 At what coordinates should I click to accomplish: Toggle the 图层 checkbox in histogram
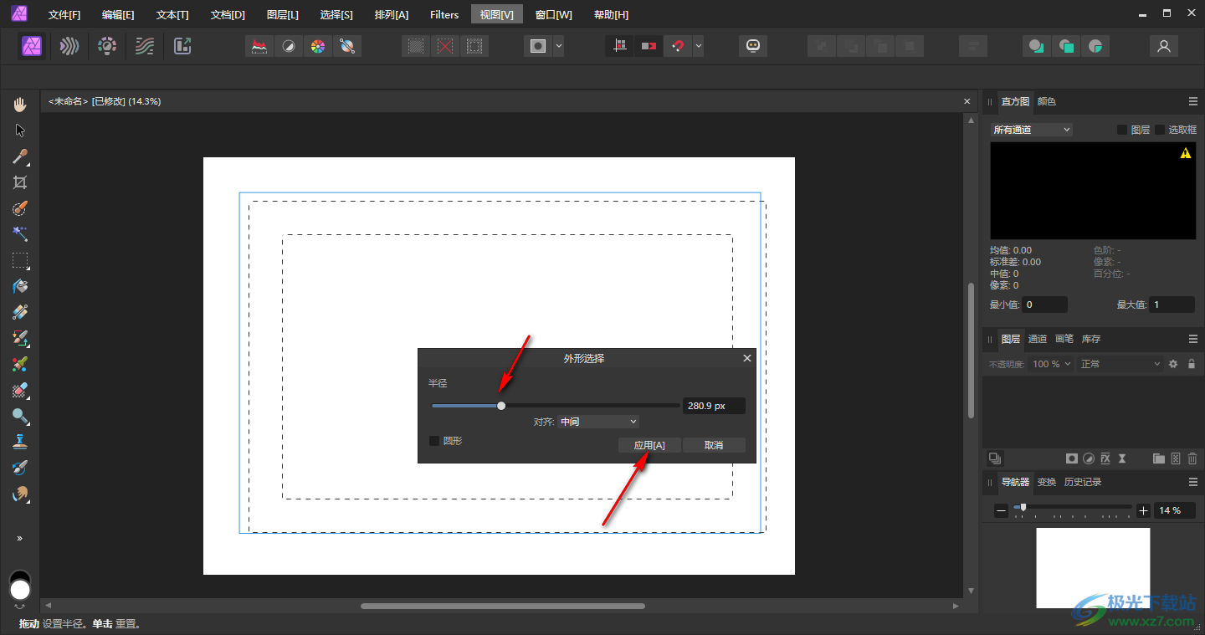click(1122, 130)
